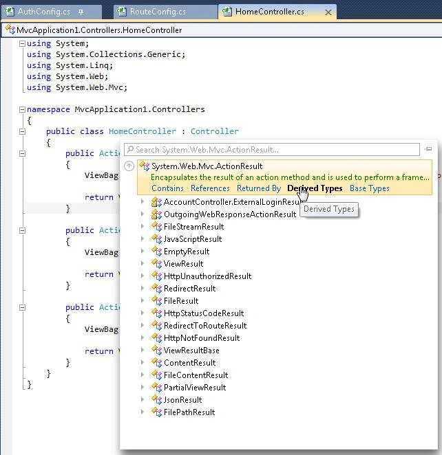
Task: Click the JsonResult class icon
Action: [x=157, y=399]
